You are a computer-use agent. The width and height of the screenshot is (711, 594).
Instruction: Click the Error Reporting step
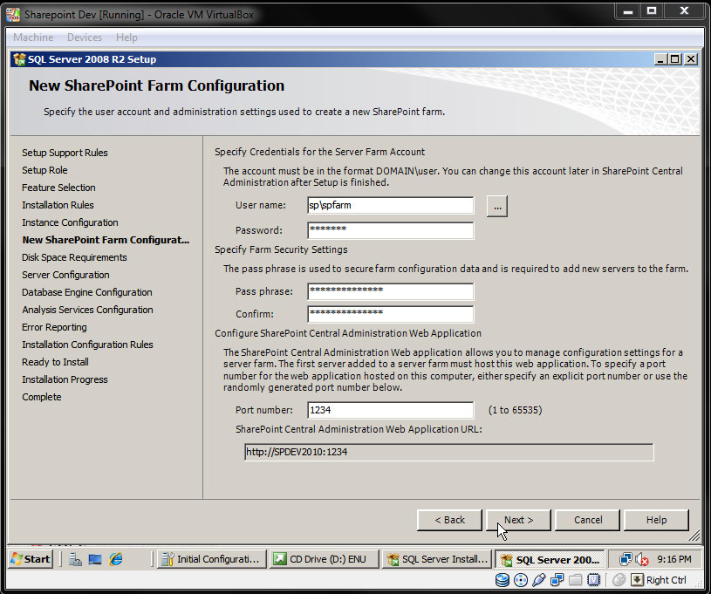[x=54, y=327]
